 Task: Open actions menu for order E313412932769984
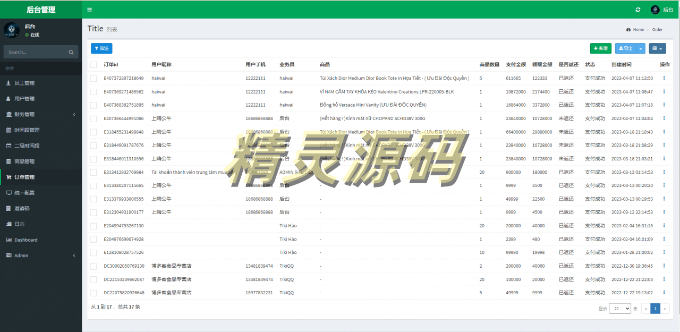pyautogui.click(x=664, y=172)
